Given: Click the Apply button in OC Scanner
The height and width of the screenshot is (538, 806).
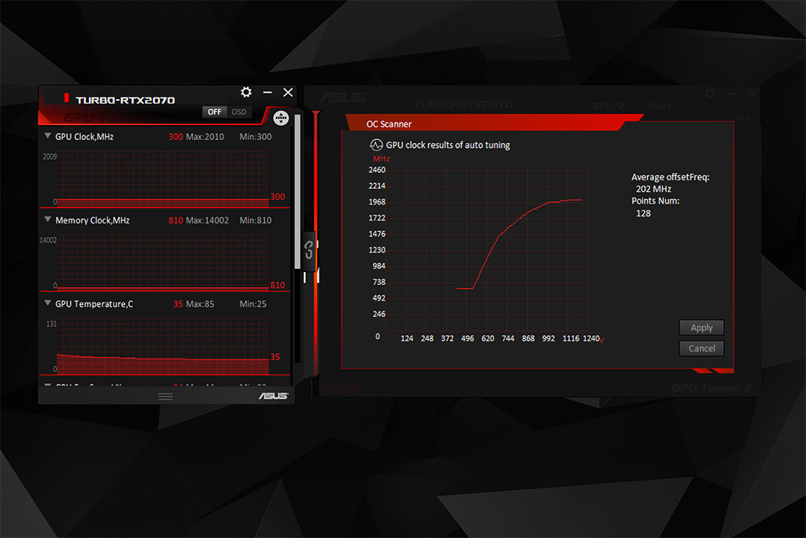Looking at the screenshot, I should click(x=701, y=327).
